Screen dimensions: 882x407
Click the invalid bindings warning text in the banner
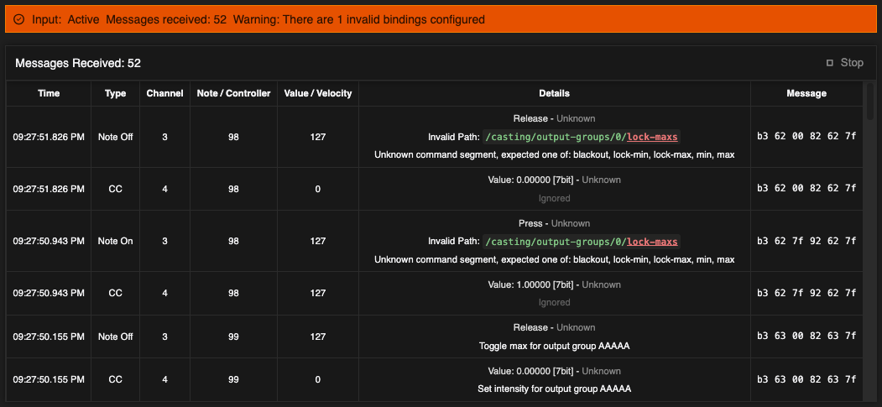click(359, 19)
